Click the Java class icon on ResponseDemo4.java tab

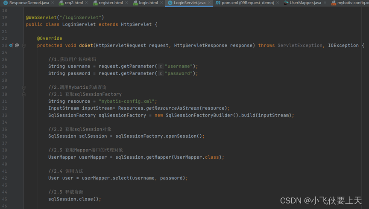coord(6,3)
